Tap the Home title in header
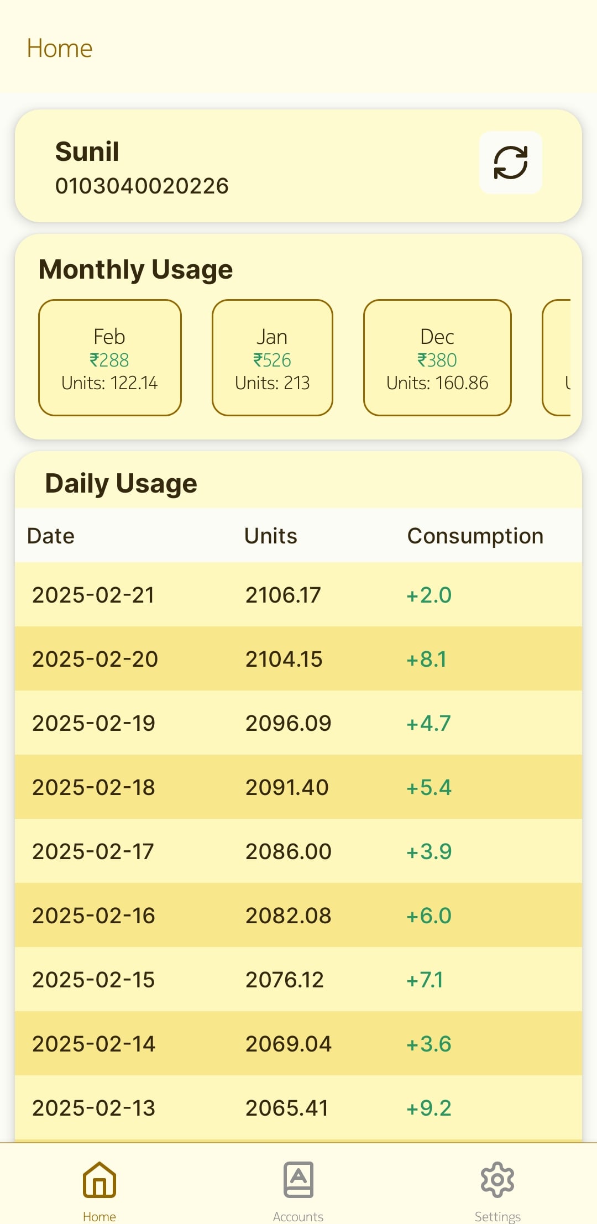The height and width of the screenshot is (1224, 597). 60,48
